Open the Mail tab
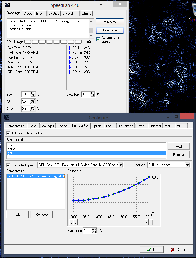 point(168,126)
